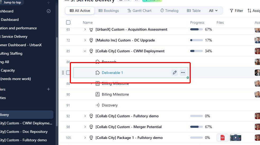The image size is (260, 145).
Task: Open Collab City Custom - Merger Potential project
Action: click(x=129, y=127)
